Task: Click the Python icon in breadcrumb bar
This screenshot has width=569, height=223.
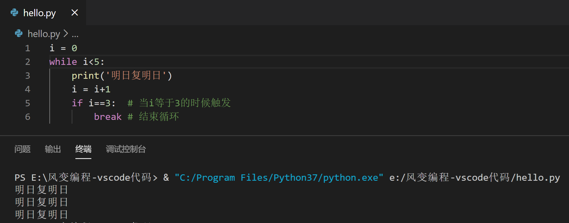Action: 19,34
